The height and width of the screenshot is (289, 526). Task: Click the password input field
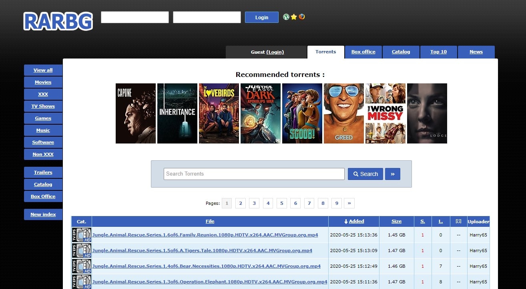207,17
